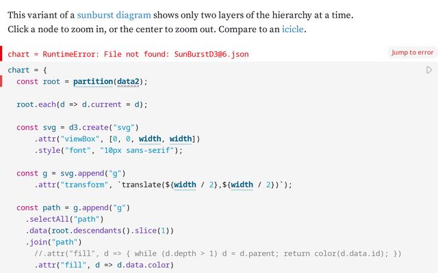438x273 pixels.
Task: Run the chart cell with play icon
Action: click(429, 70)
